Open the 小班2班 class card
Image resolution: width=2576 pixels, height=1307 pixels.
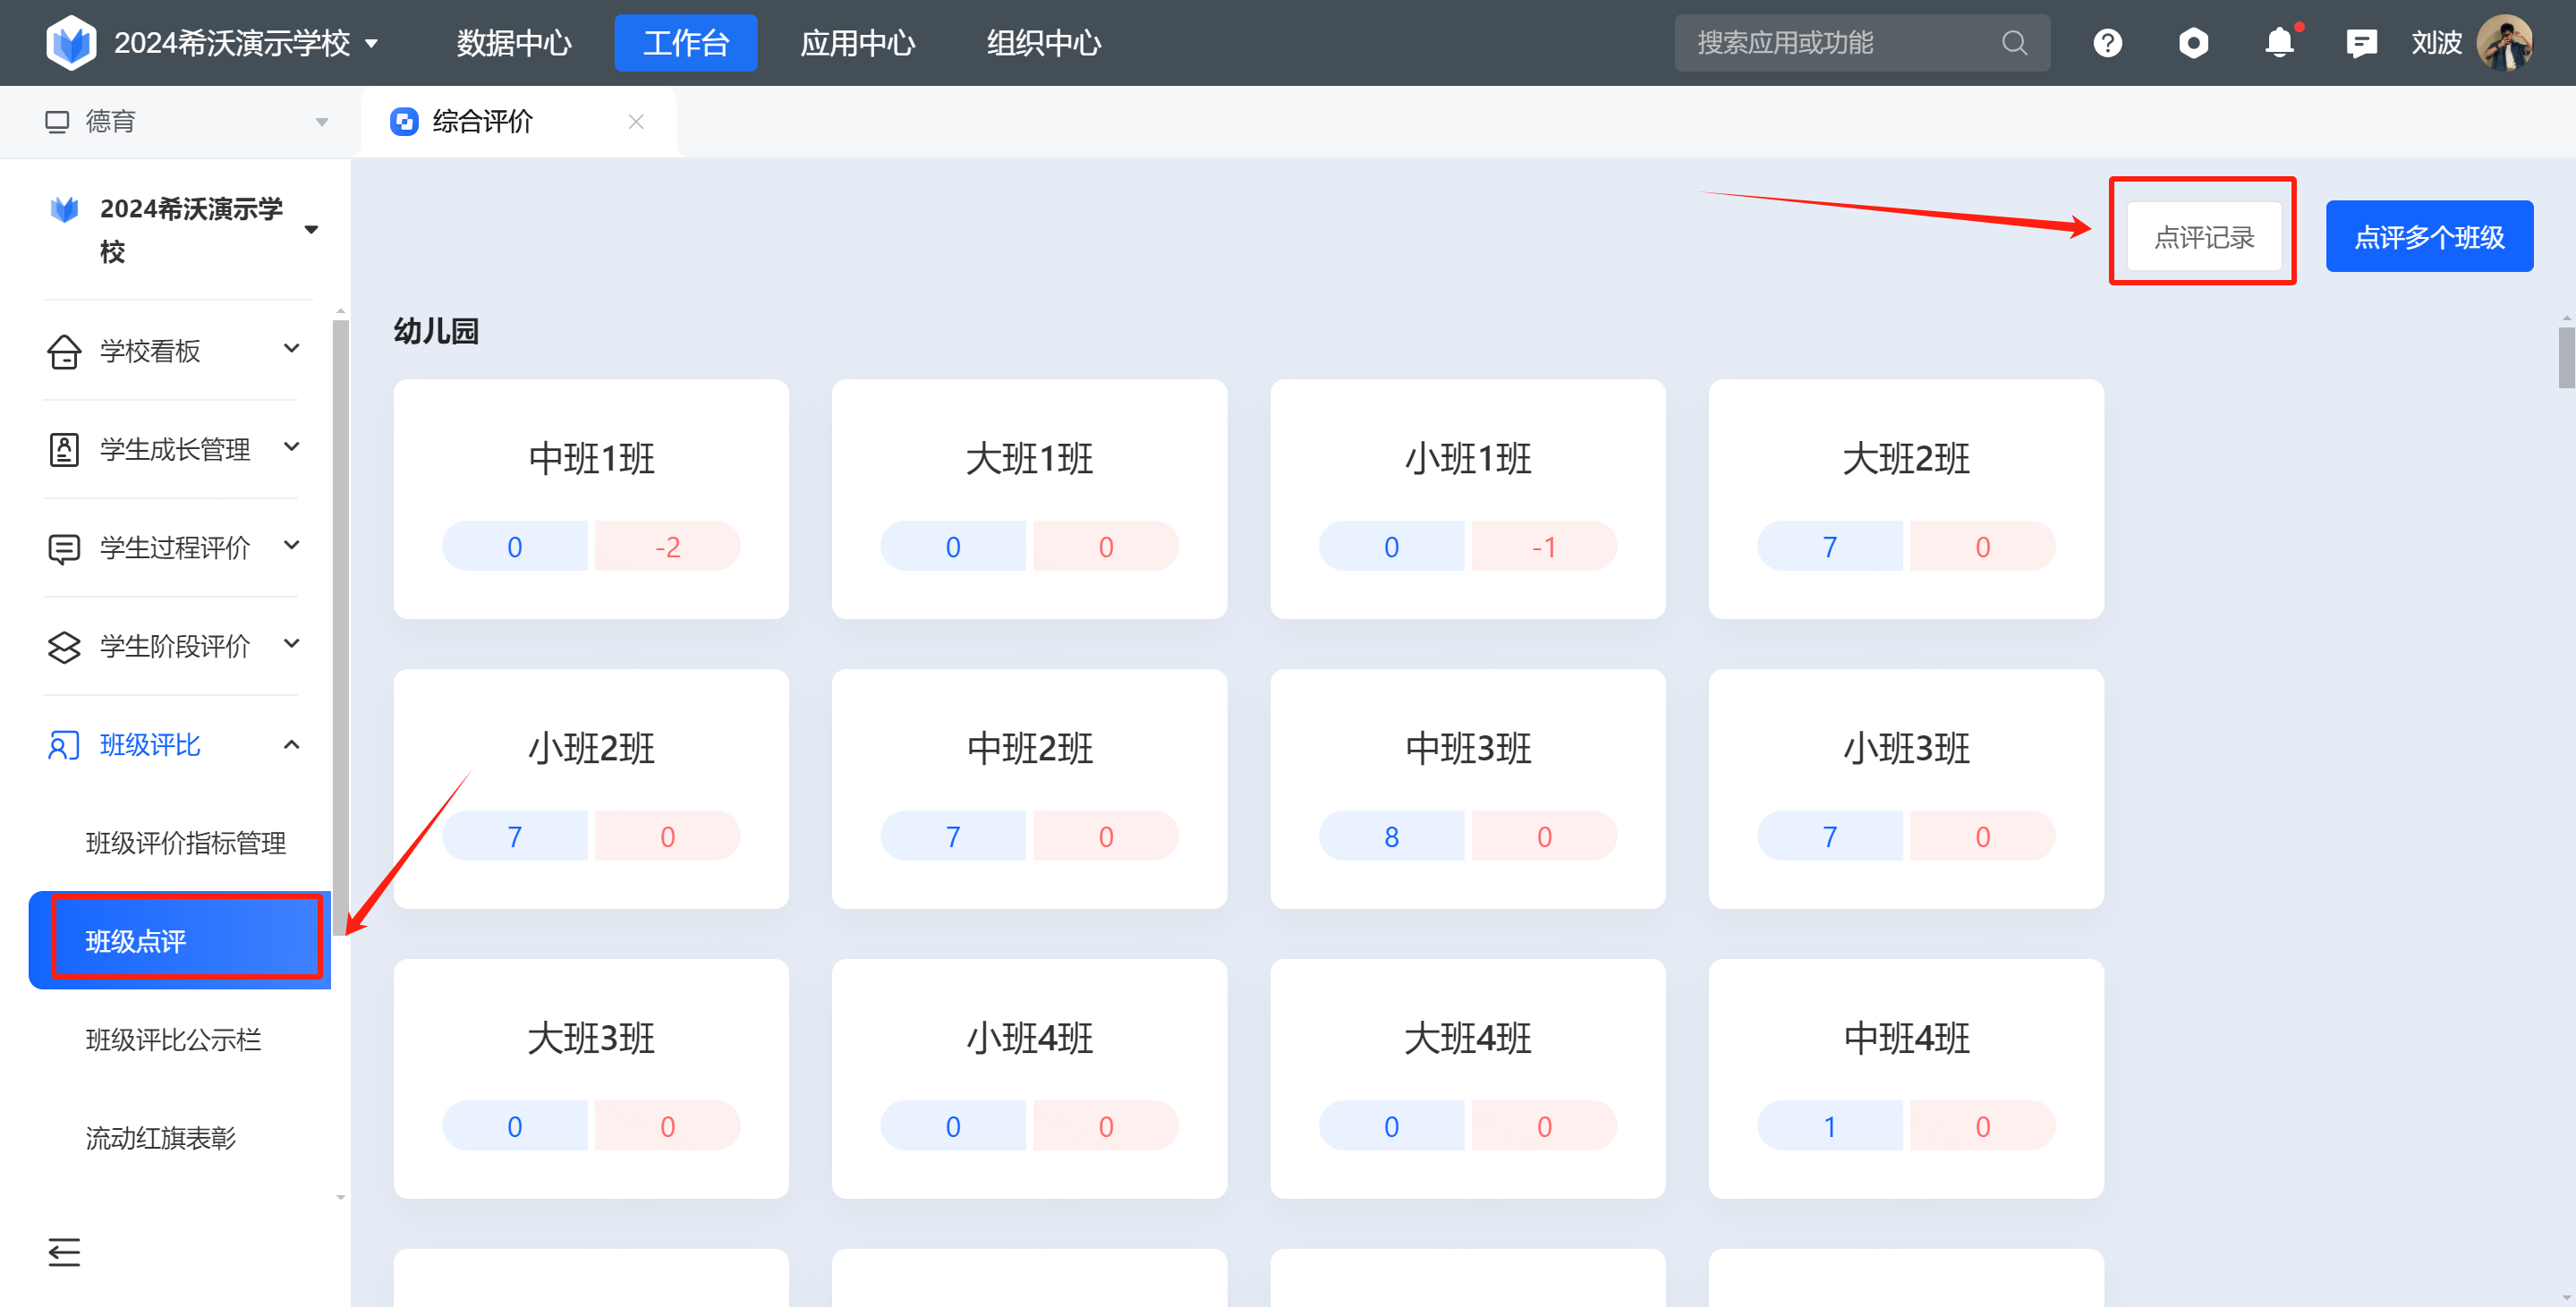tap(591, 789)
